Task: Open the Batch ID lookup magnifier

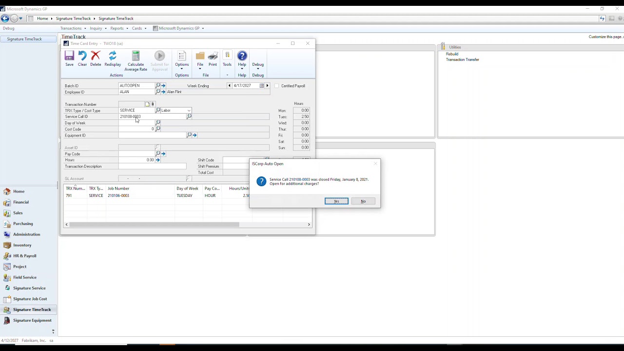Action: click(x=158, y=86)
